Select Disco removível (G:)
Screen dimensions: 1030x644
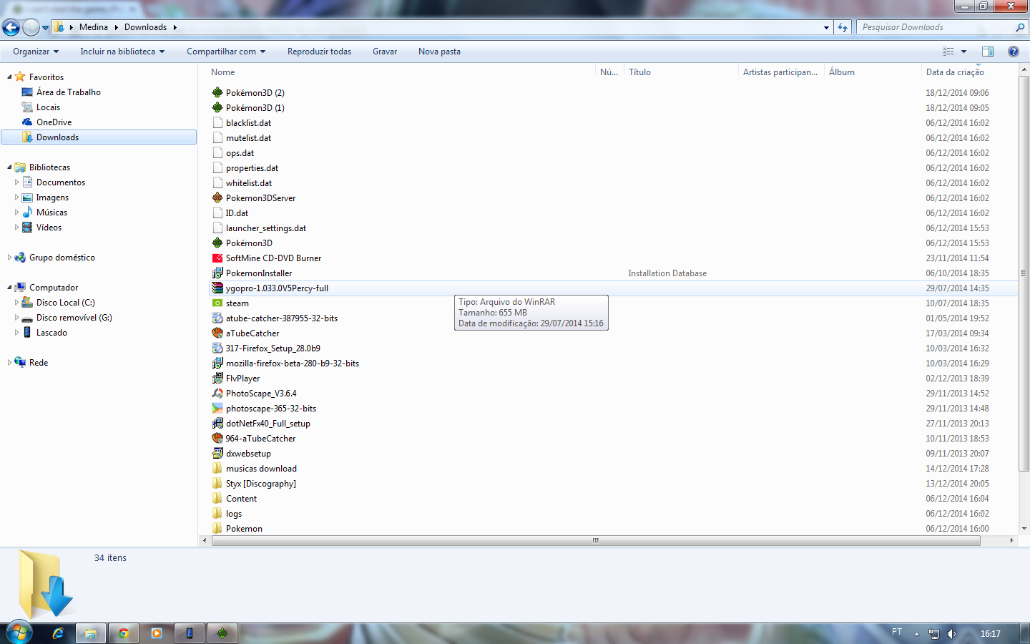click(x=74, y=318)
